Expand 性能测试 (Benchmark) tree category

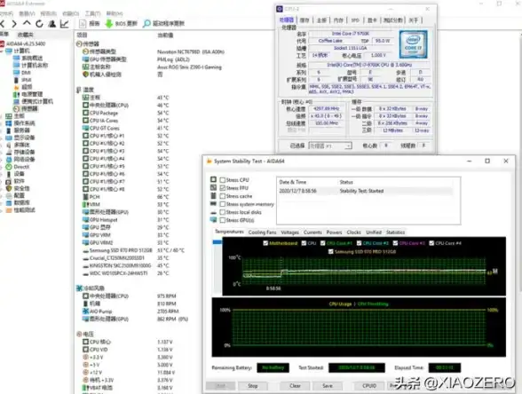pyautogui.click(x=2, y=210)
